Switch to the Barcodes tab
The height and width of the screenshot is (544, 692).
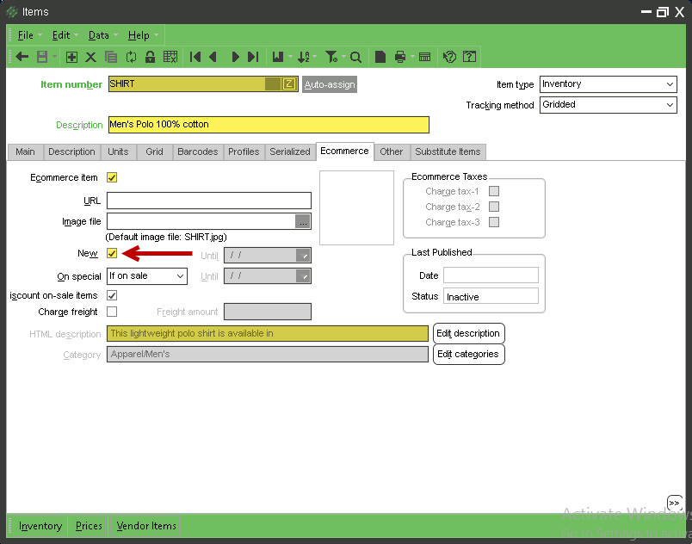click(x=198, y=151)
